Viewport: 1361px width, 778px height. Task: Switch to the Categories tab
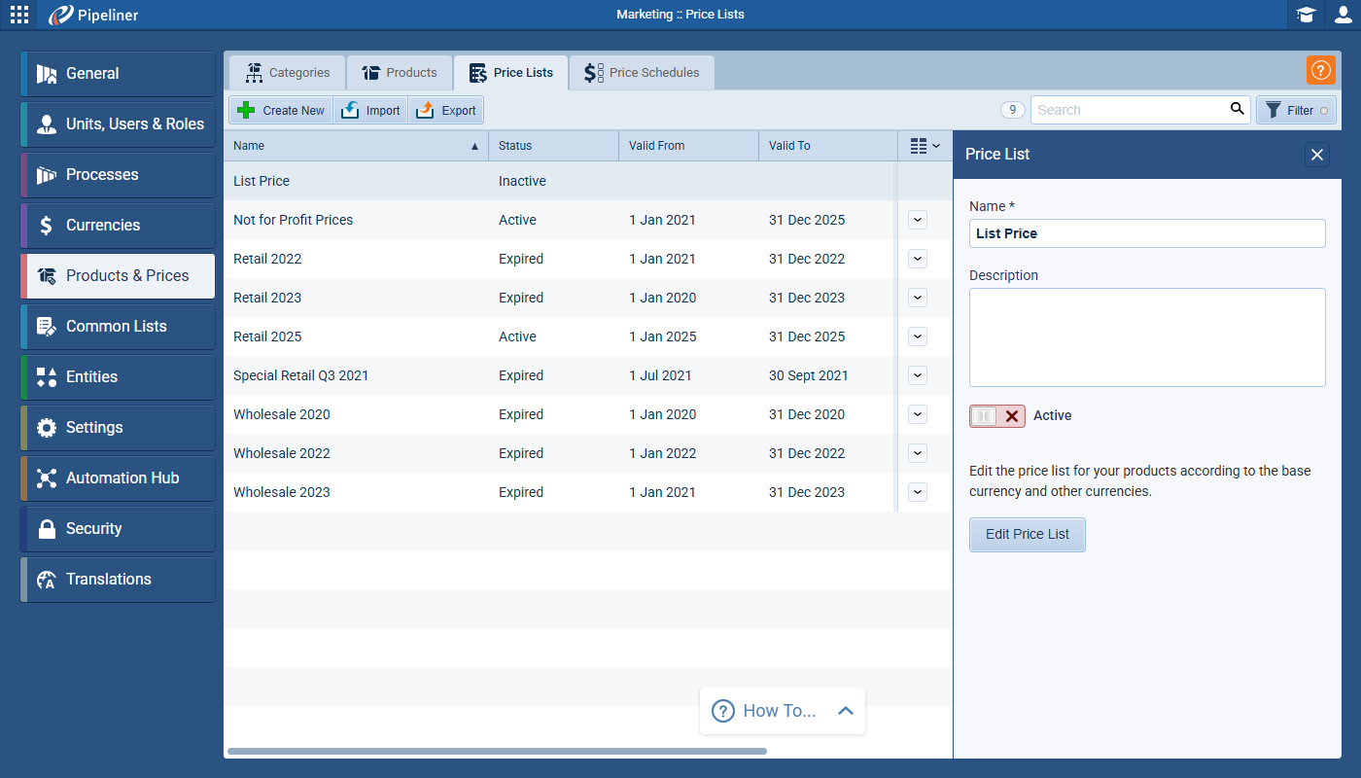coord(288,73)
